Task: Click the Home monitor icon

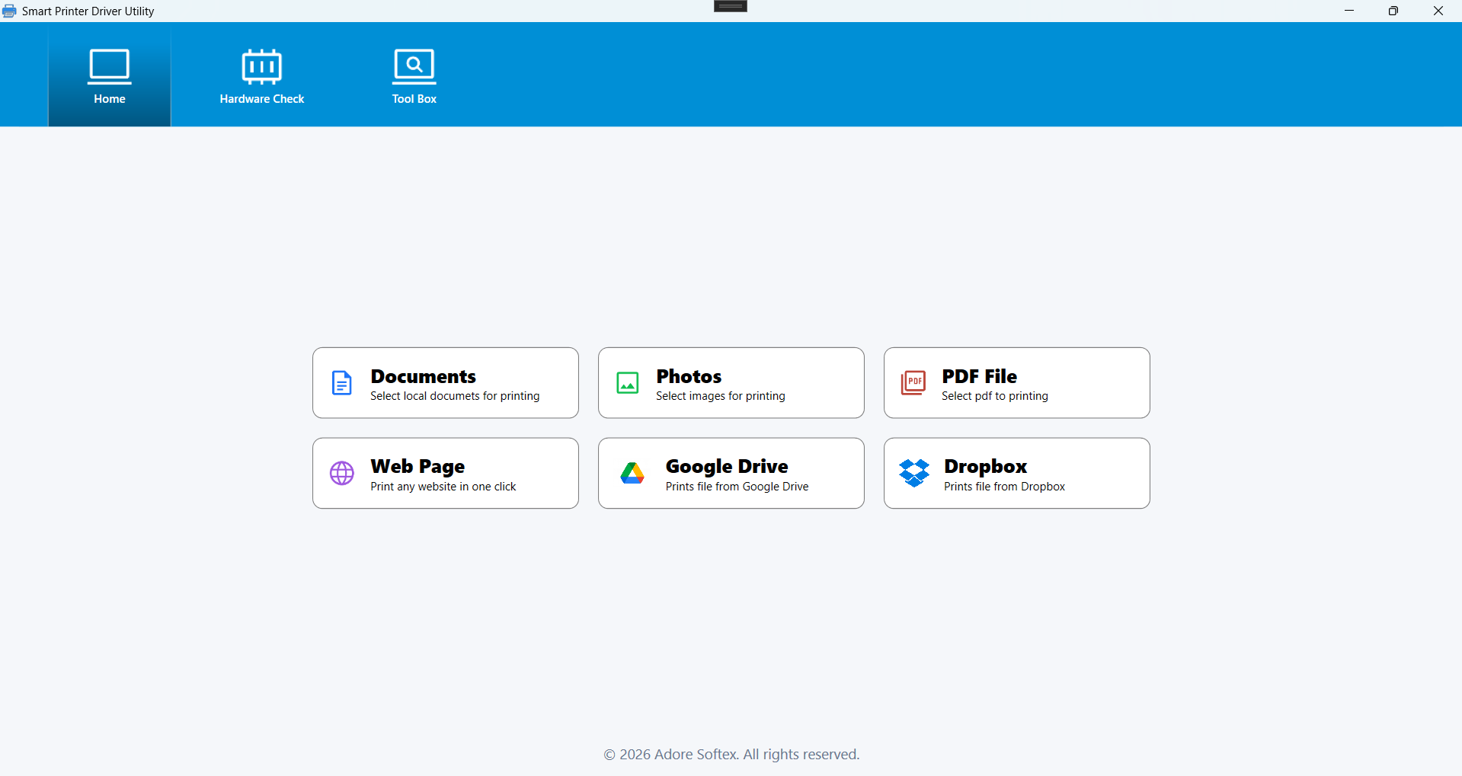Action: point(110,66)
